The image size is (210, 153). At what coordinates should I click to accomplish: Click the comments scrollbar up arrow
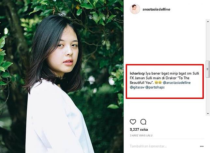pyautogui.click(x=208, y=21)
